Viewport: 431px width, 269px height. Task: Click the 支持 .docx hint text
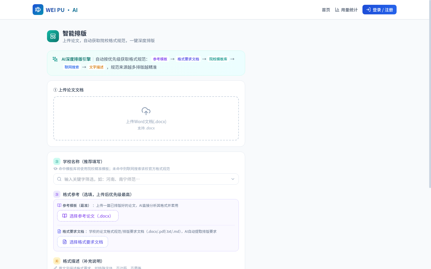[x=146, y=128]
